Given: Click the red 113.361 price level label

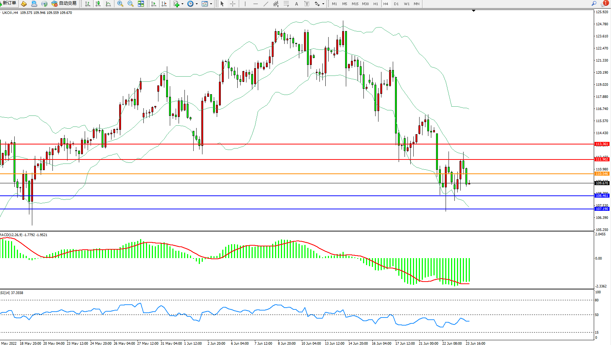Looking at the screenshot, I should 602,144.
